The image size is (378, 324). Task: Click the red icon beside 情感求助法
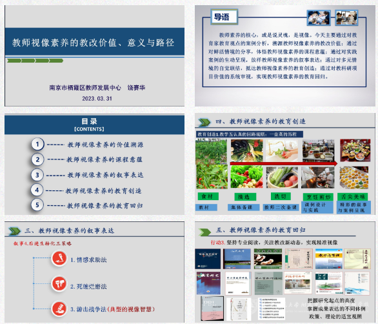pyautogui.click(x=59, y=258)
